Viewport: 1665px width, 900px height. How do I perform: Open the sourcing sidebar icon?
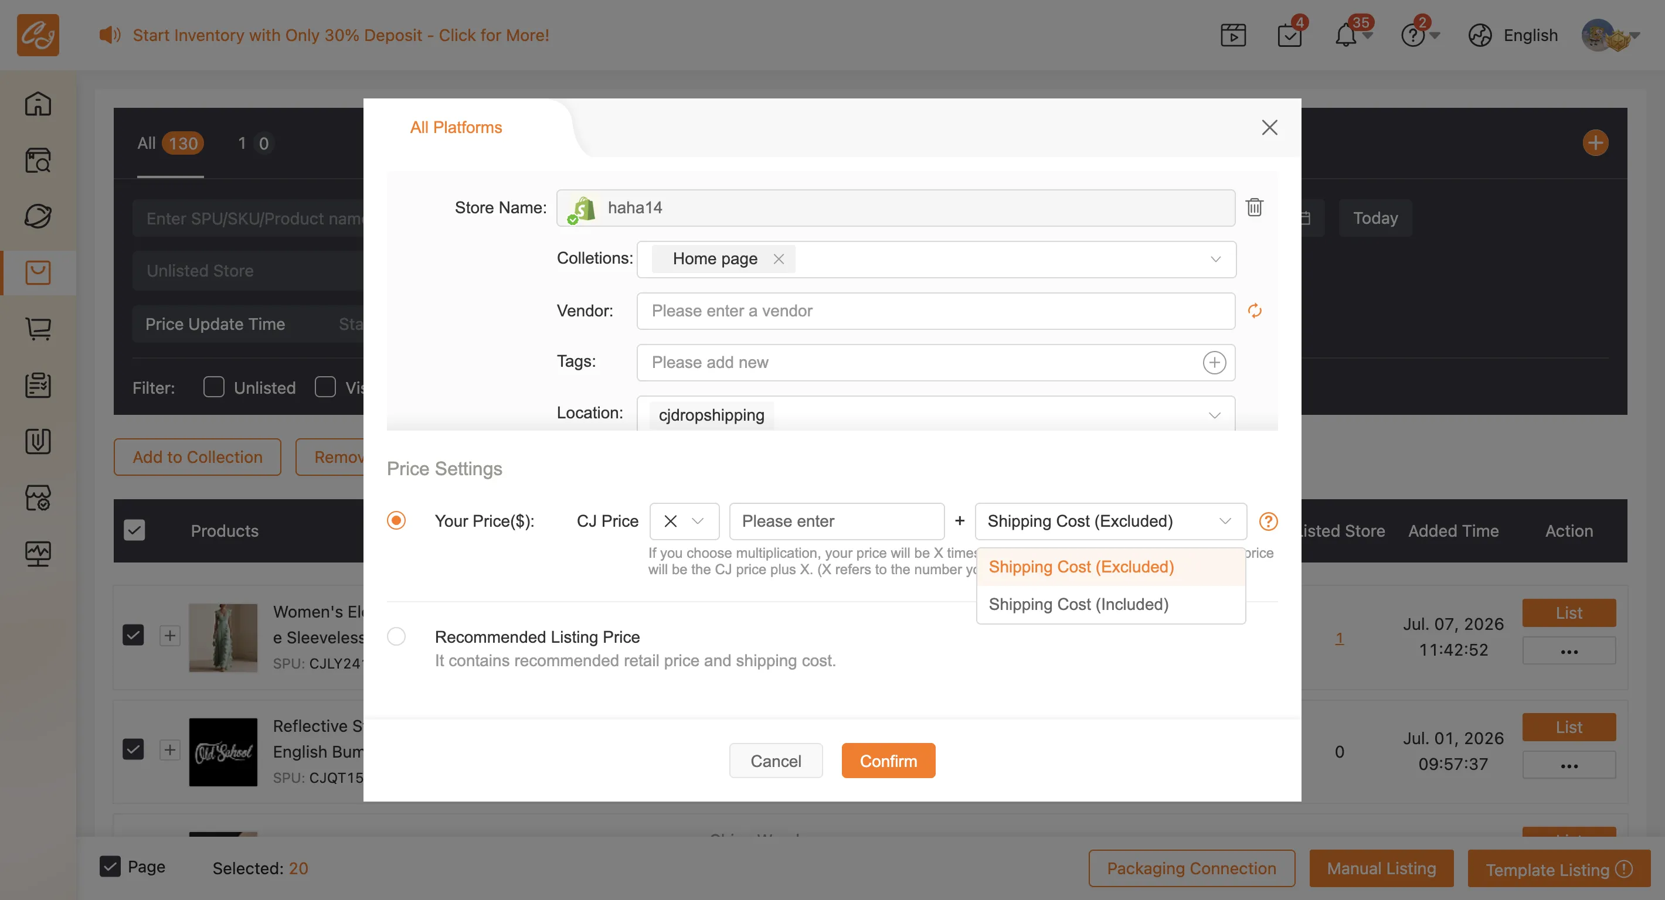38,216
